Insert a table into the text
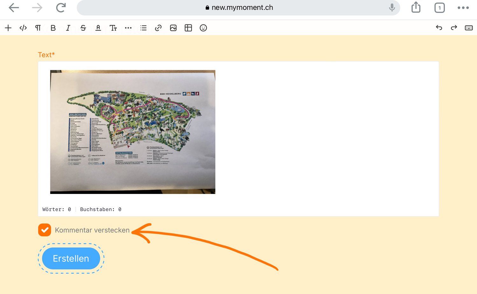This screenshot has width=477, height=294. [188, 28]
